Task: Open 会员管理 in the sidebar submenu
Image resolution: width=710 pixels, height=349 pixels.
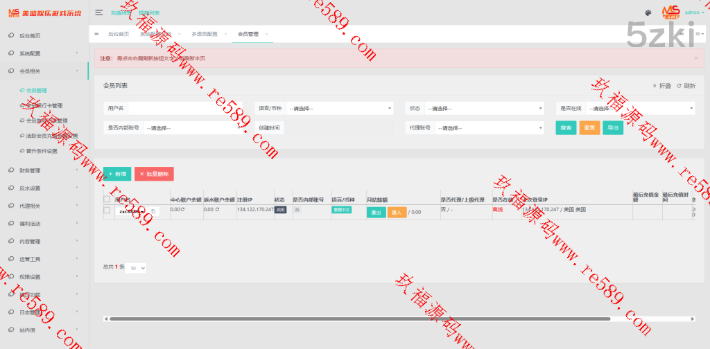Action: (x=37, y=91)
